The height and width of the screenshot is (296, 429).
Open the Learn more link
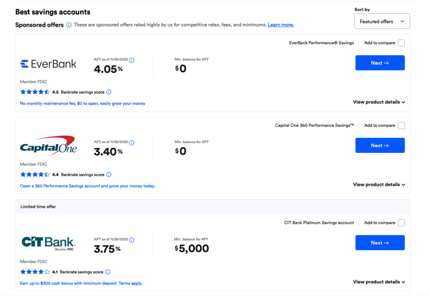[281, 25]
